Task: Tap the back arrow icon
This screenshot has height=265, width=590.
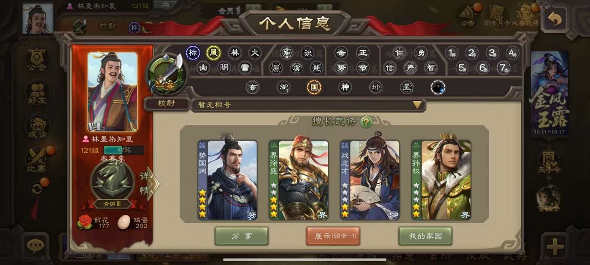Action: click(555, 19)
